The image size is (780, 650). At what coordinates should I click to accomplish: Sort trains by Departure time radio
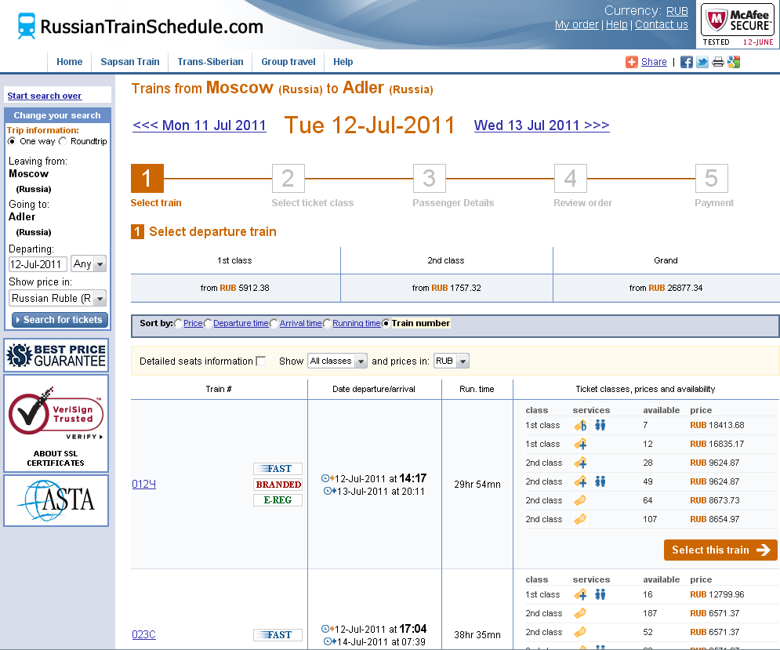pyautogui.click(x=209, y=323)
